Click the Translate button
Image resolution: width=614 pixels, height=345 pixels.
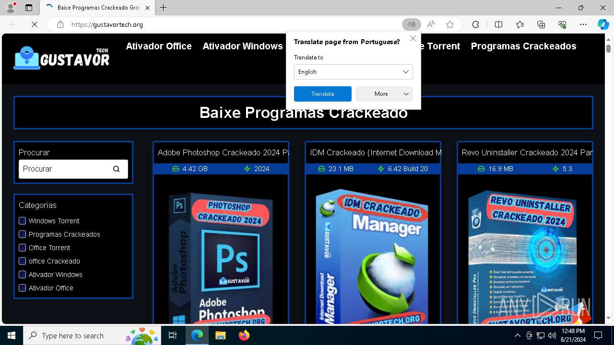tap(323, 94)
